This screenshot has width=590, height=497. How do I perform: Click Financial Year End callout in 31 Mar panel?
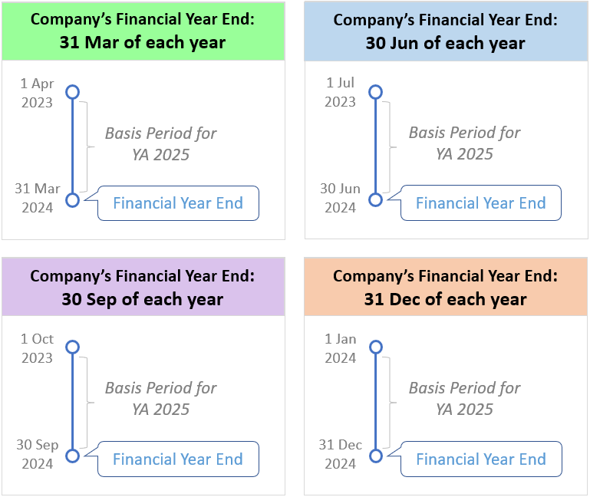point(178,203)
